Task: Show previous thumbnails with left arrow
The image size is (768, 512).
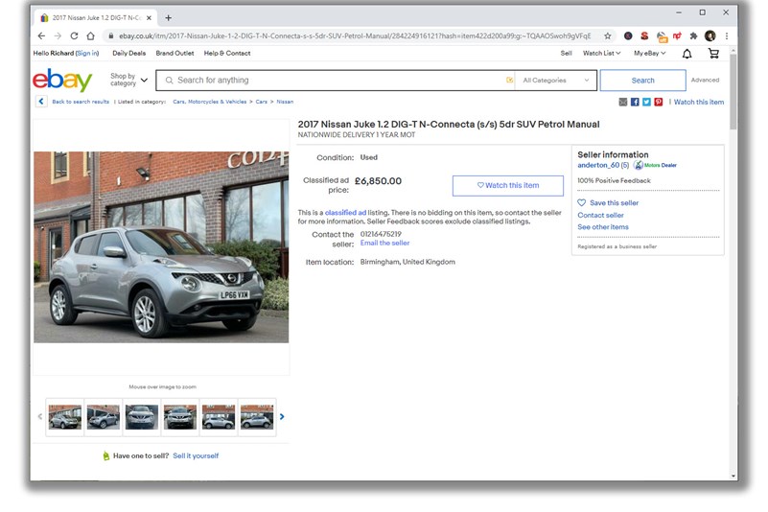Action: [40, 417]
